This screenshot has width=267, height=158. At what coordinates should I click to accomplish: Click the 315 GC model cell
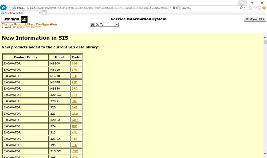click(60, 151)
